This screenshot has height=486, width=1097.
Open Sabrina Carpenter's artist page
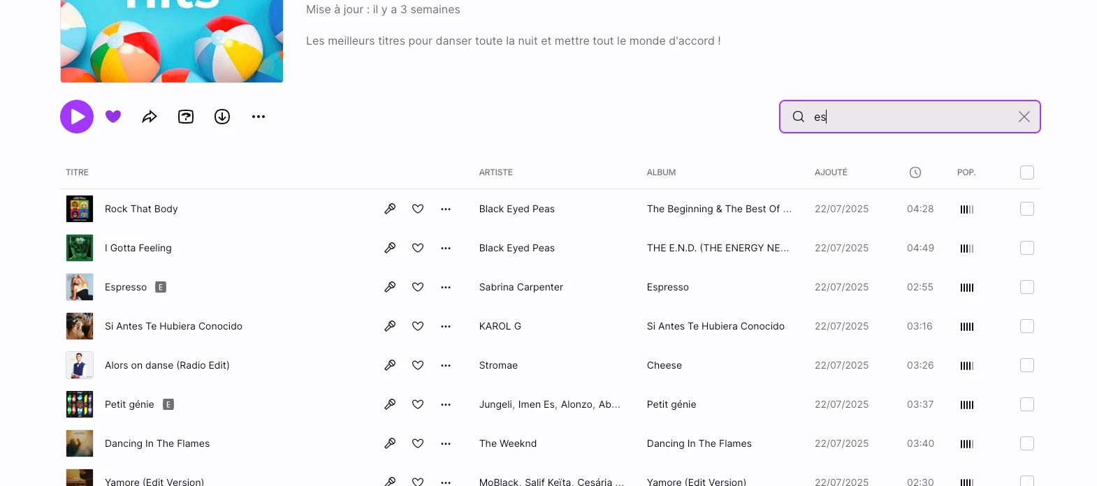click(521, 287)
